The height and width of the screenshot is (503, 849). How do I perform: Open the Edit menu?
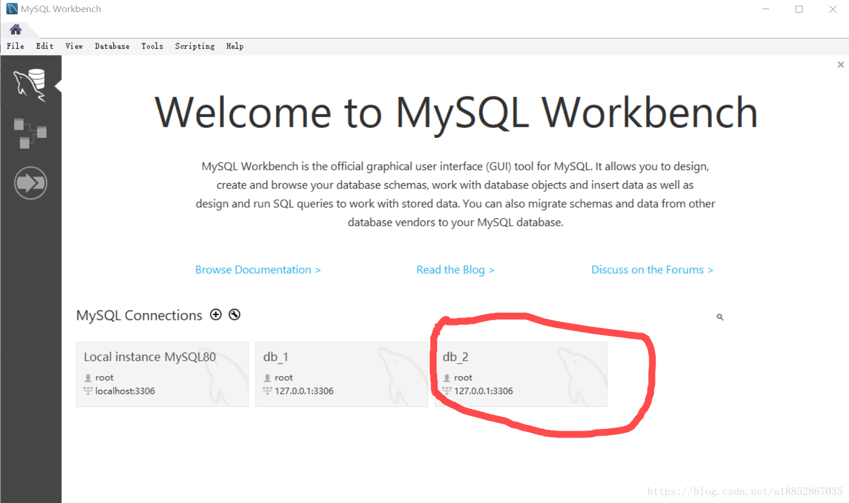(45, 46)
